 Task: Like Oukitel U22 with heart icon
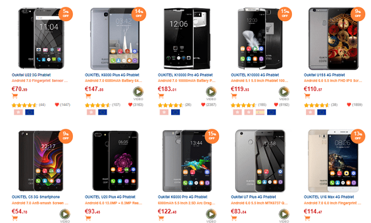(57, 105)
